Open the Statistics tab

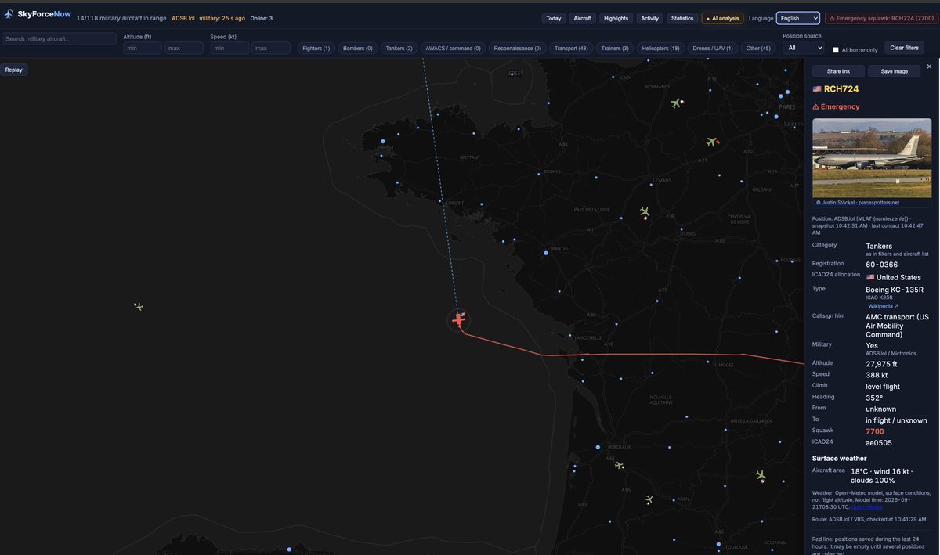point(682,18)
